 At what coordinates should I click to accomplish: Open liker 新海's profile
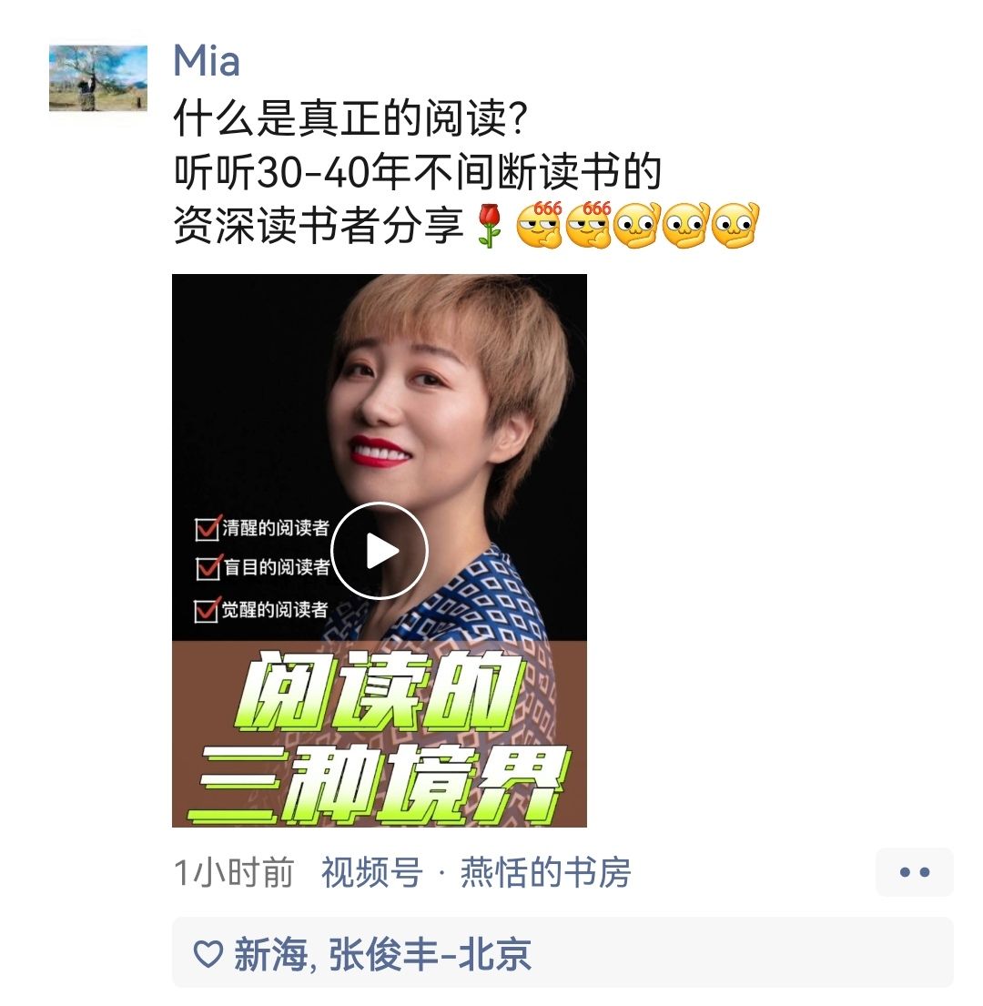point(270,955)
